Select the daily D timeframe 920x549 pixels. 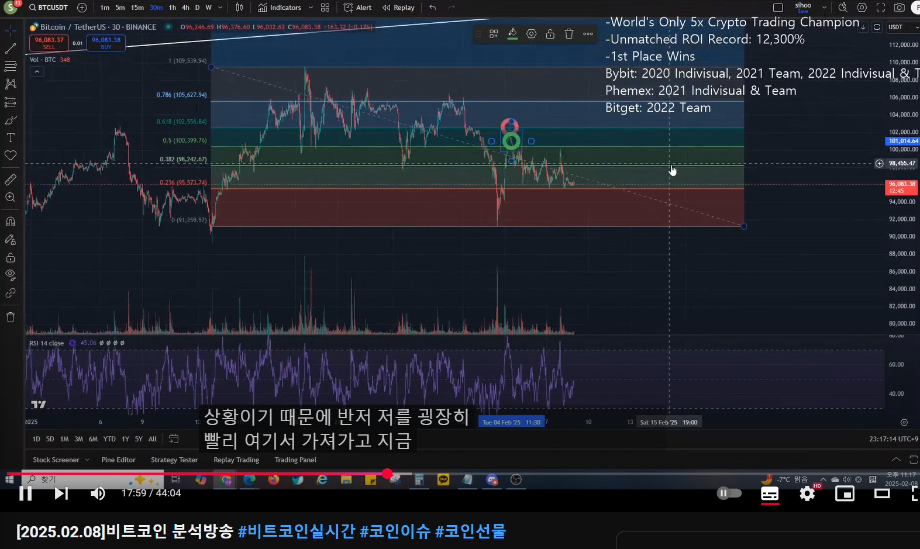tap(197, 8)
